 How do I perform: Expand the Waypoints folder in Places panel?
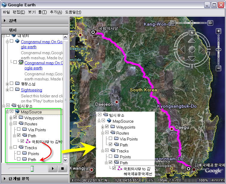coord(11,118)
